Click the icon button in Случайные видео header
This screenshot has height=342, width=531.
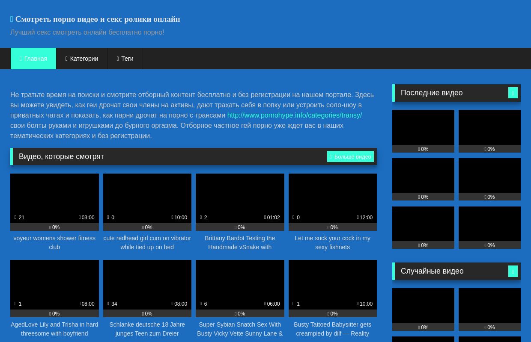513,271
